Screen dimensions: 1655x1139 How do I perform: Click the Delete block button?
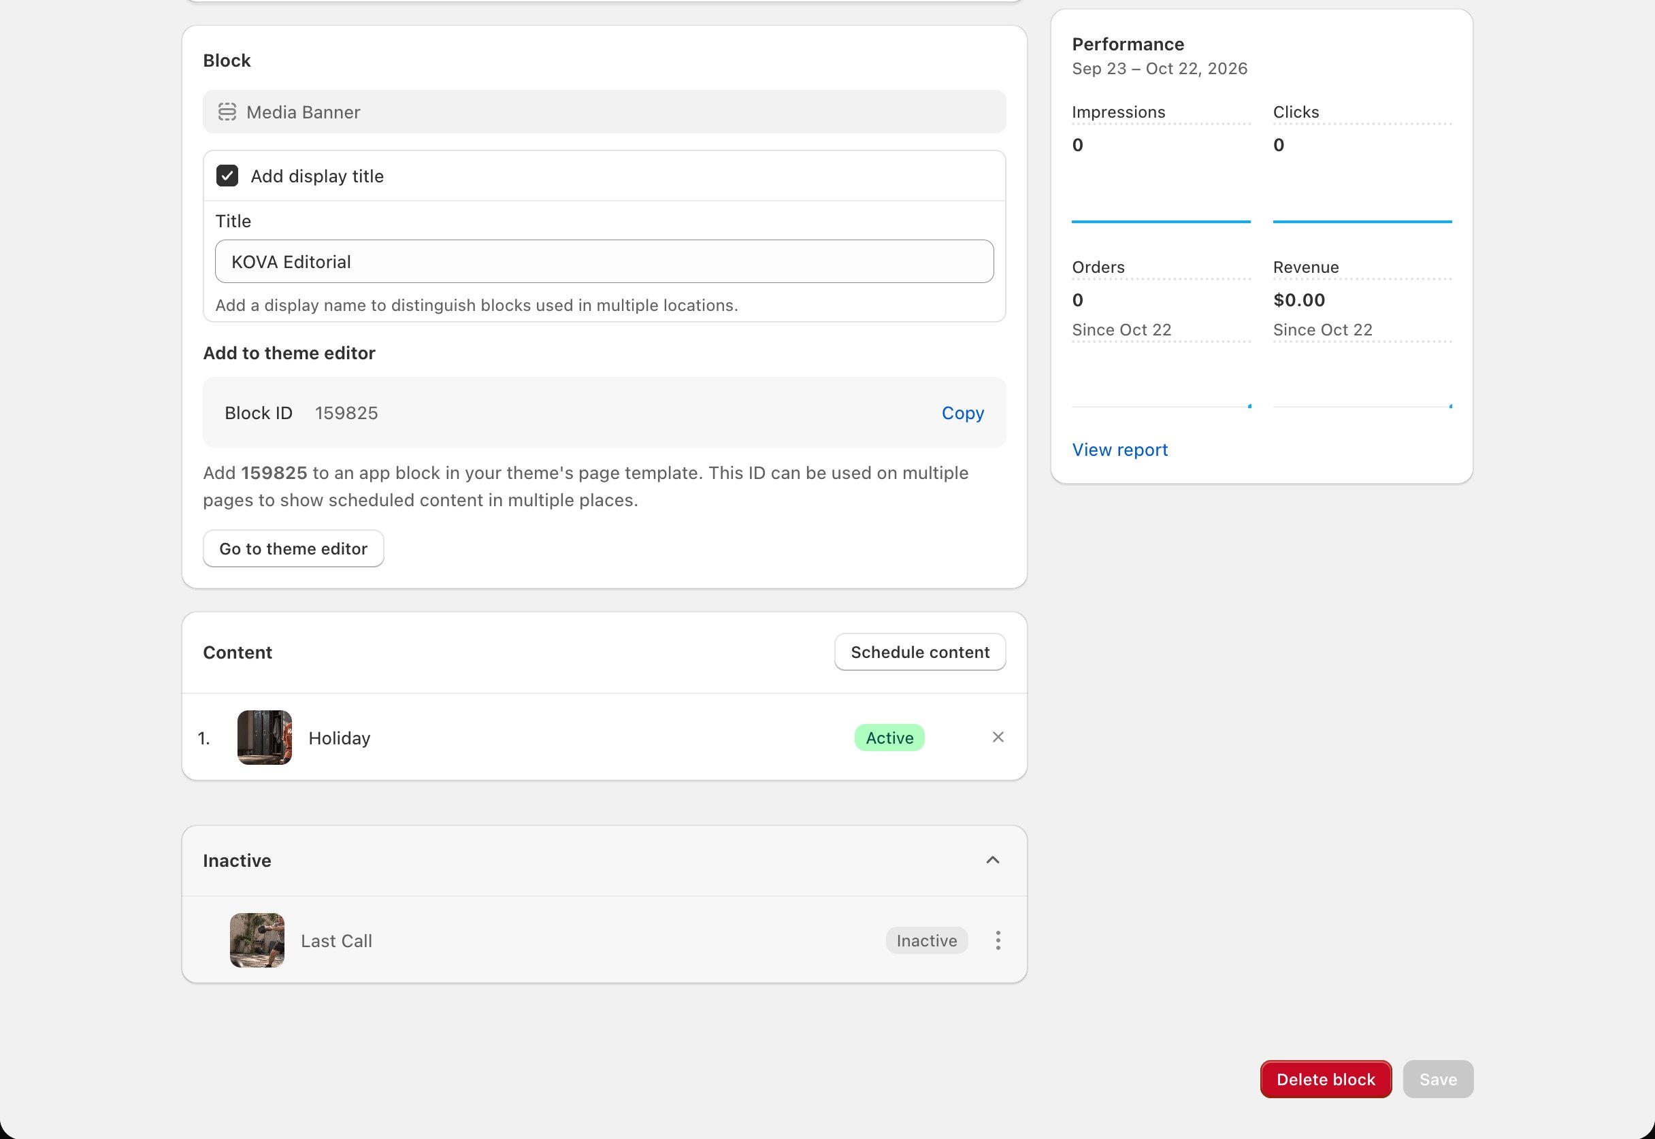click(x=1325, y=1079)
